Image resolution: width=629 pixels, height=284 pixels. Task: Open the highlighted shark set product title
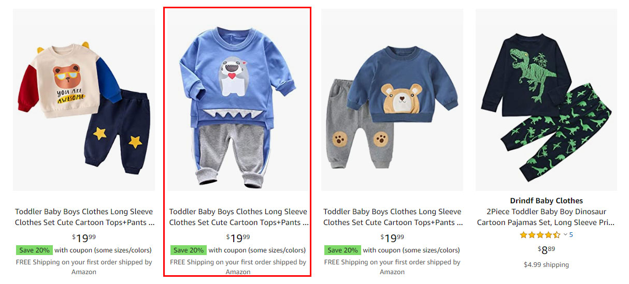[238, 217]
